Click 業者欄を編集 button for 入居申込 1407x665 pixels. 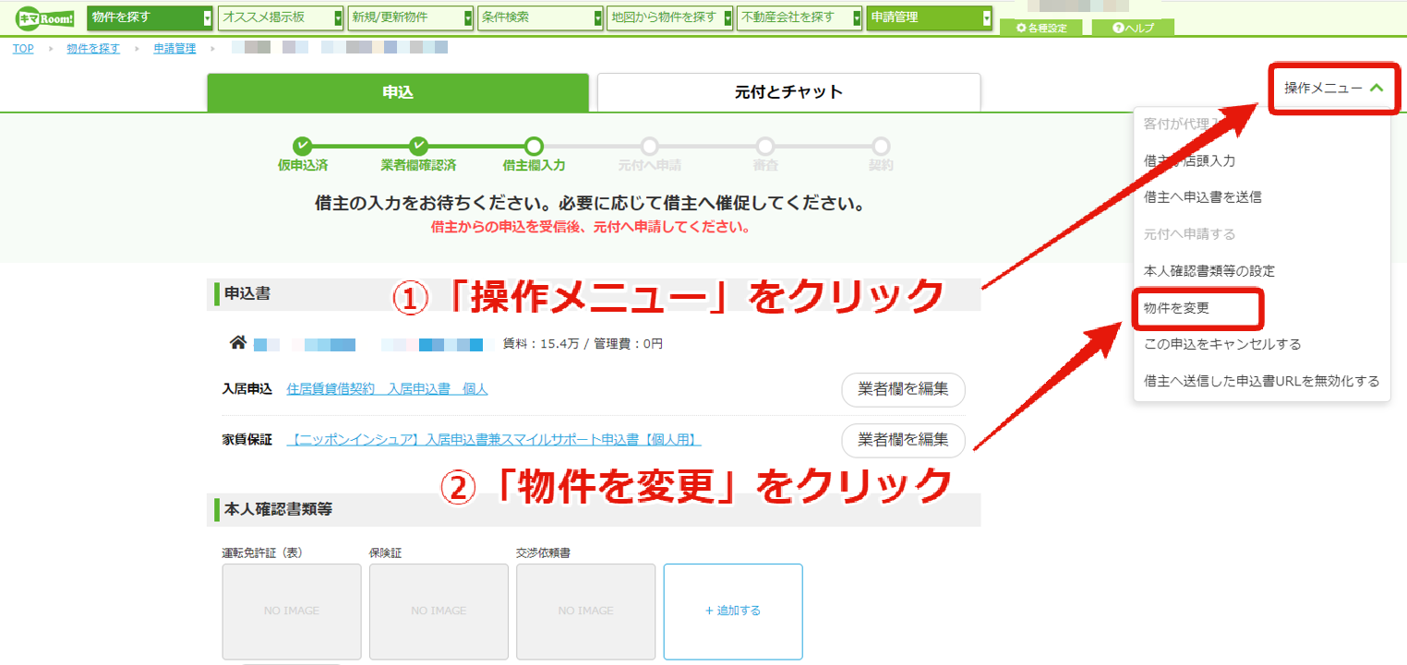(903, 389)
